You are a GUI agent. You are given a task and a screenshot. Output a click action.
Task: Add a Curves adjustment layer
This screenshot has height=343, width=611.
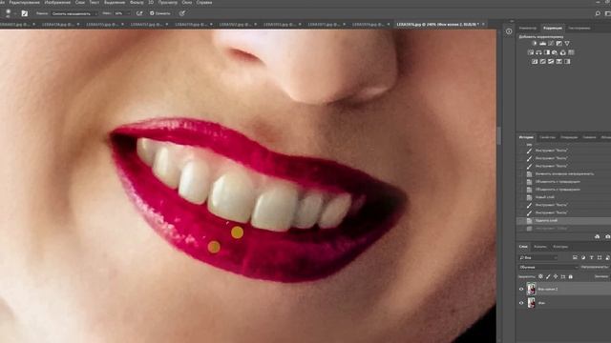click(x=551, y=43)
